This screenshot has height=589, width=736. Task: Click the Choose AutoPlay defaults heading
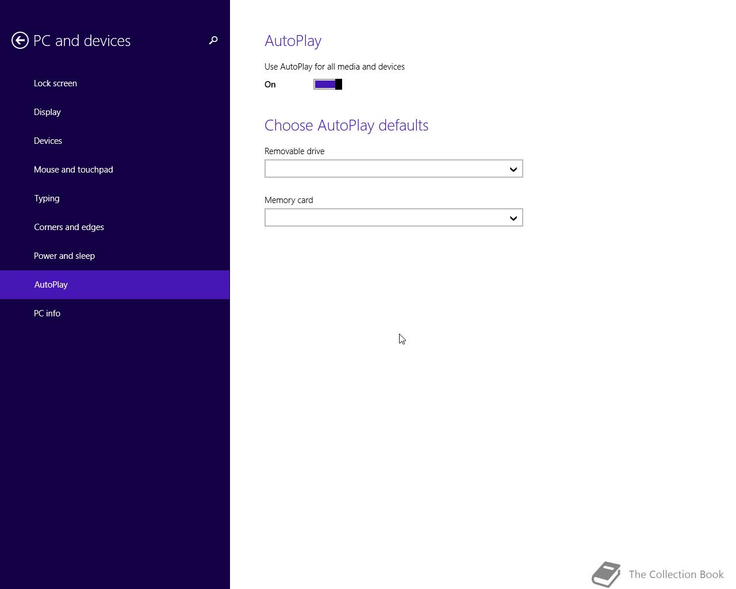point(346,125)
